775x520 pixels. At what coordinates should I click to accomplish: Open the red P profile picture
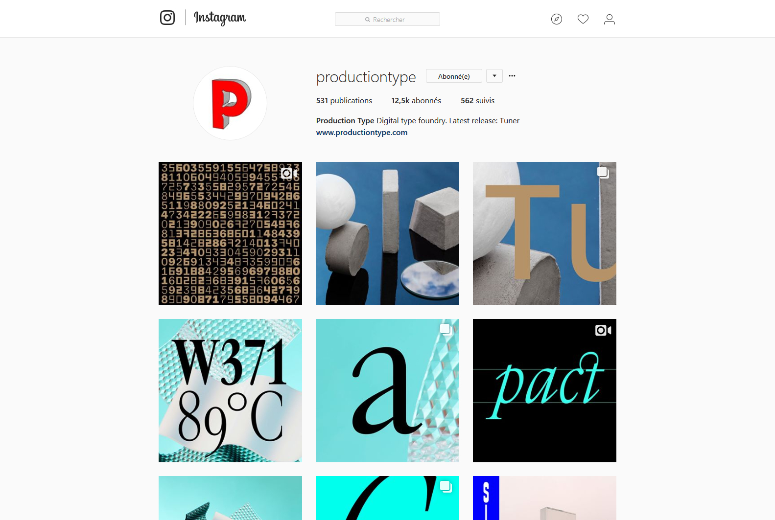pyautogui.click(x=230, y=103)
